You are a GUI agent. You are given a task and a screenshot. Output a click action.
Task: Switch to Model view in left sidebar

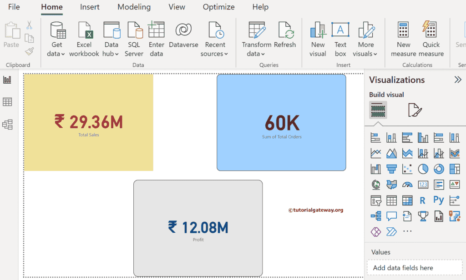coord(7,124)
